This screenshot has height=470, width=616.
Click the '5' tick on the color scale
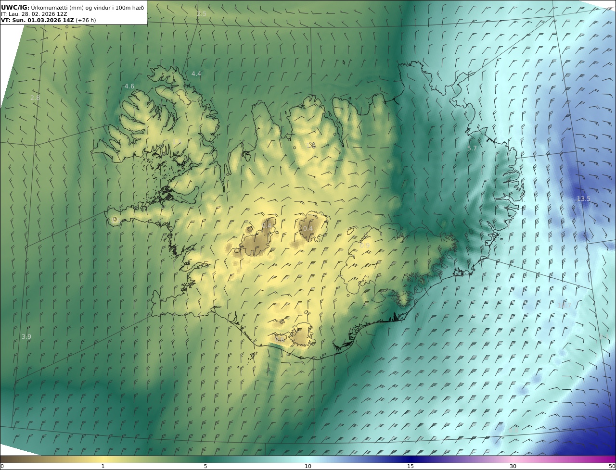pos(205,466)
